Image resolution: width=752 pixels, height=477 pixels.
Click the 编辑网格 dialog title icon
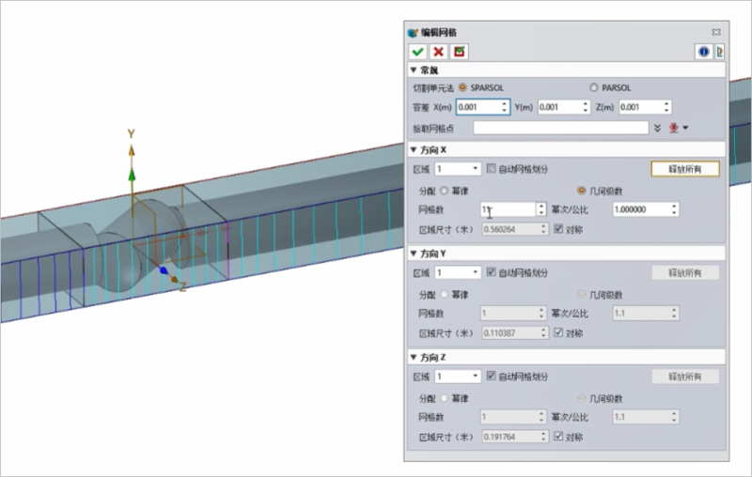(413, 32)
